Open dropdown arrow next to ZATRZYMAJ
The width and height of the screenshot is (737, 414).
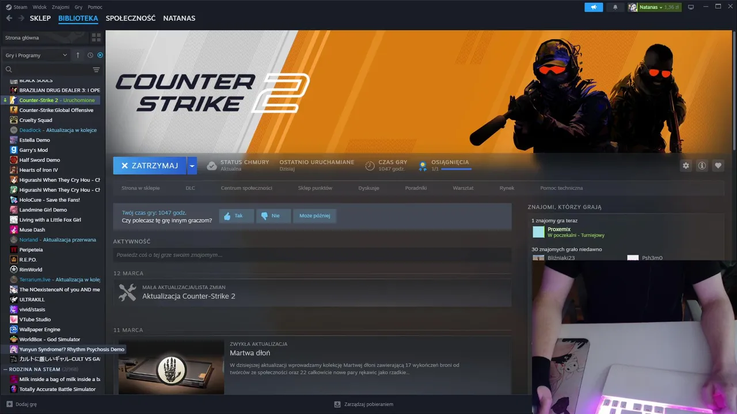point(192,166)
